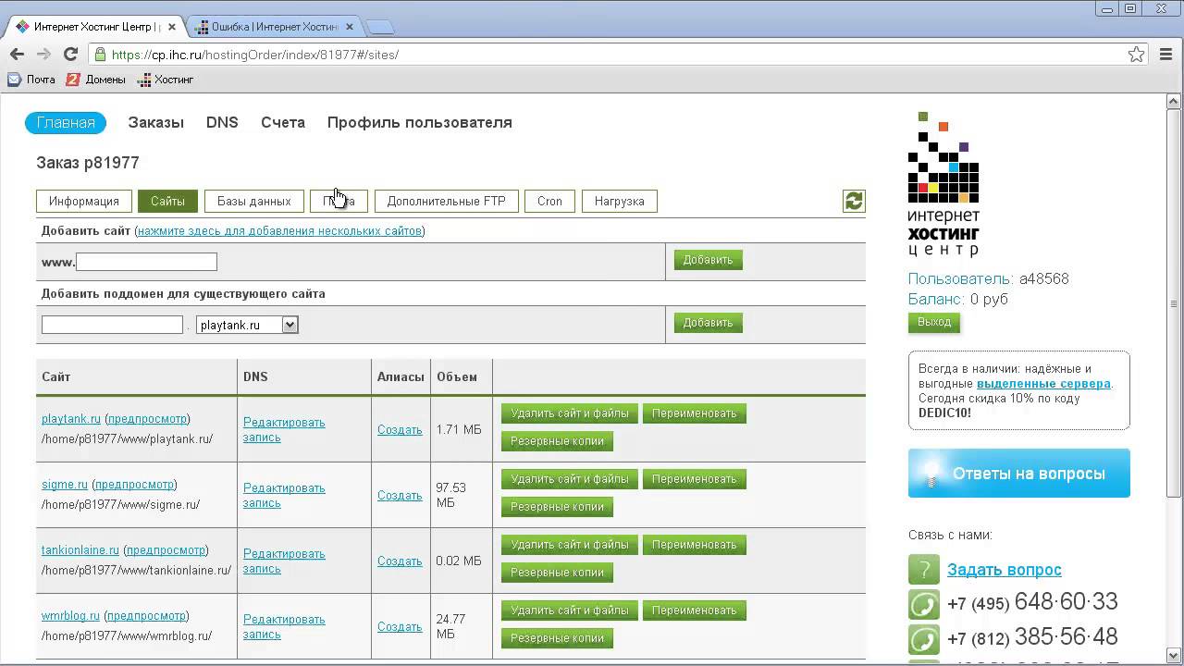The width and height of the screenshot is (1184, 666).
Task: Close the first Интернет Хостинг Центр tab
Action: [x=172, y=27]
